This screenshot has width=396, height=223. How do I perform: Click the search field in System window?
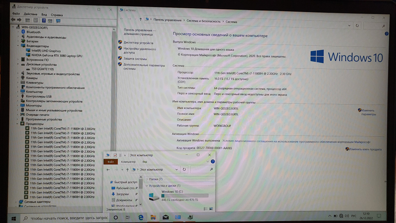click(x=375, y=26)
